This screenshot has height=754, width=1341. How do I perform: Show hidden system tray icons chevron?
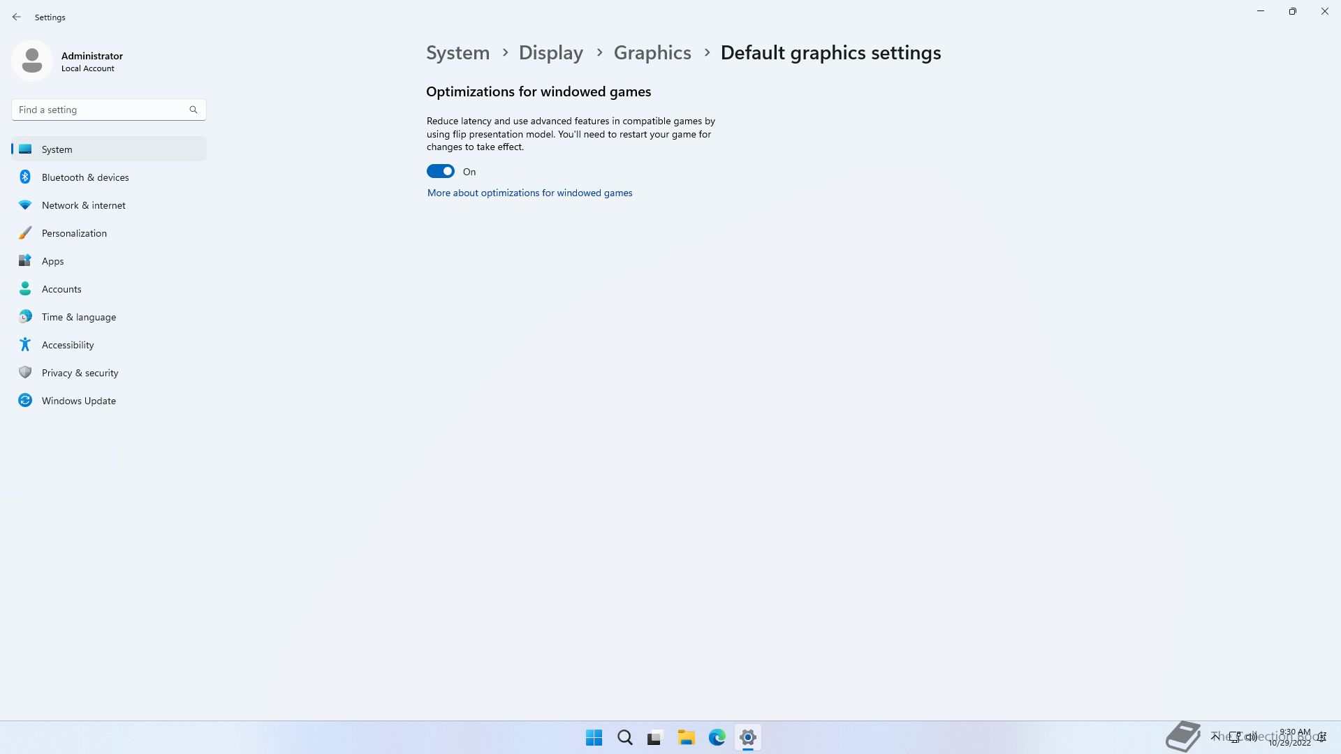(x=1215, y=736)
